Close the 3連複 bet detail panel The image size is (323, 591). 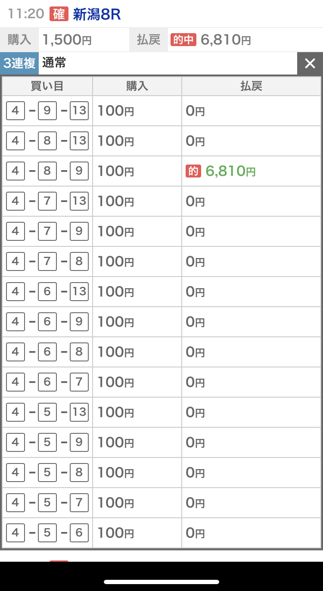[x=310, y=64]
